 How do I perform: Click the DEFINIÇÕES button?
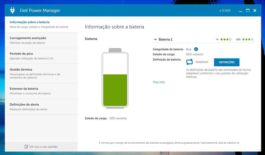pyautogui.click(x=227, y=62)
